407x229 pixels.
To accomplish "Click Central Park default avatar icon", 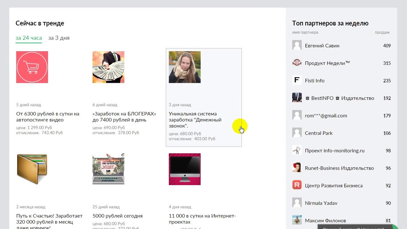I will coord(297,132).
